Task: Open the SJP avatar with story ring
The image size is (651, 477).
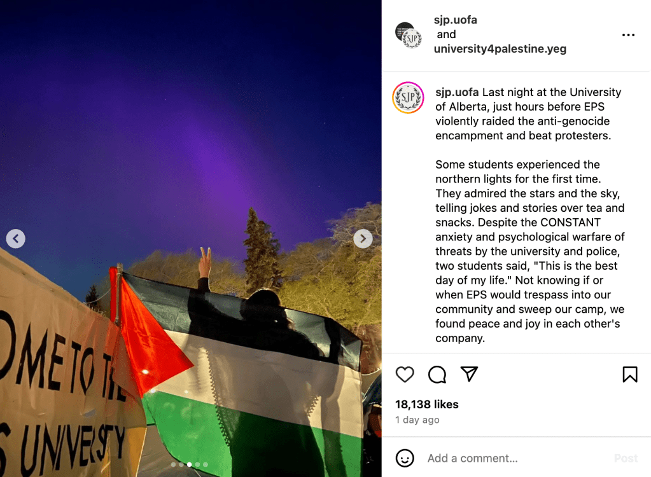Action: (408, 98)
